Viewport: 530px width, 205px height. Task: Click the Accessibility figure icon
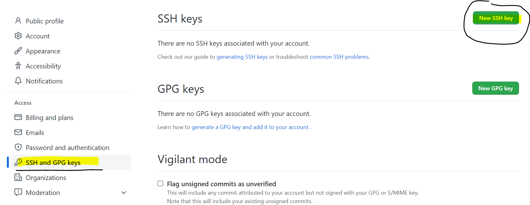click(18, 66)
